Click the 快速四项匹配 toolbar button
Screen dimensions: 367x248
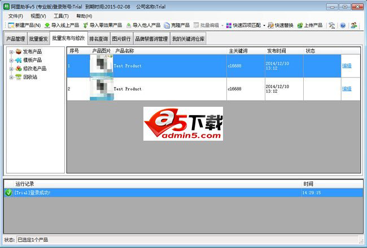[x=243, y=25]
